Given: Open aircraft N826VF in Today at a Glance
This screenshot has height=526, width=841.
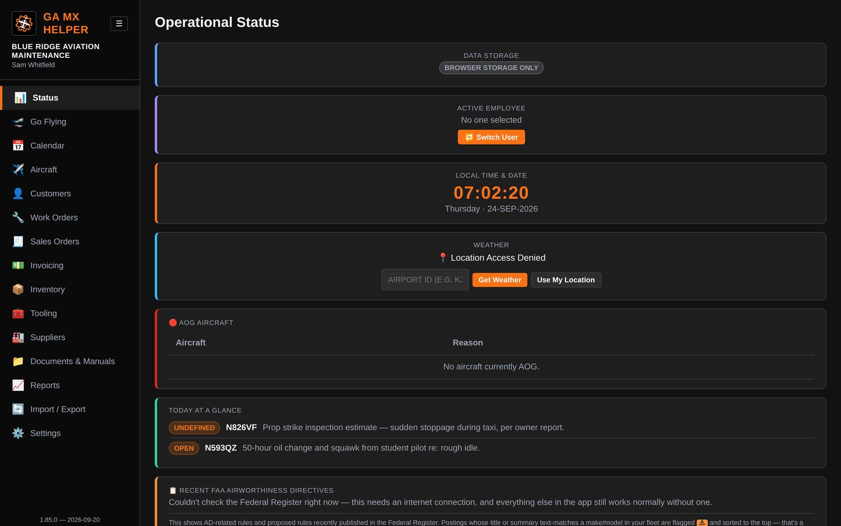Looking at the screenshot, I should coord(241,428).
